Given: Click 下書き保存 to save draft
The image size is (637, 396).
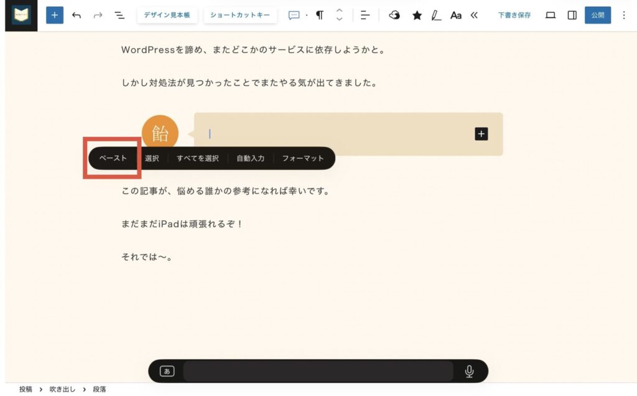Looking at the screenshot, I should (514, 15).
